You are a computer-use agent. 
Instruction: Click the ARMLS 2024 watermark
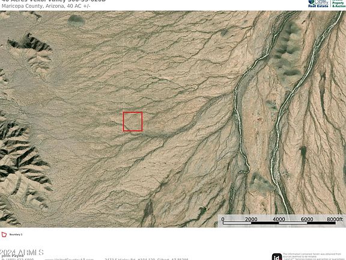[x=22, y=252]
